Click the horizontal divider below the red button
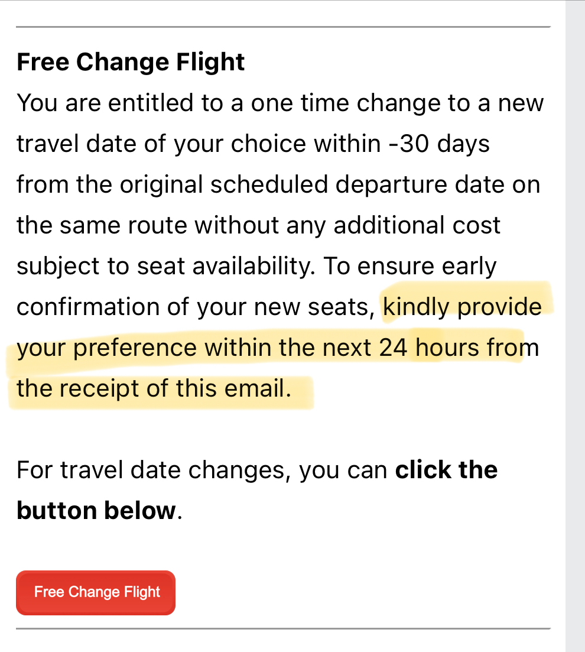 click(x=283, y=628)
